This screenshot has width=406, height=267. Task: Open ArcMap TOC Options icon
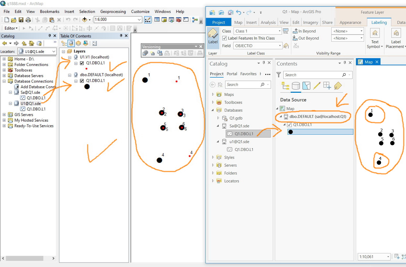(x=95, y=43)
